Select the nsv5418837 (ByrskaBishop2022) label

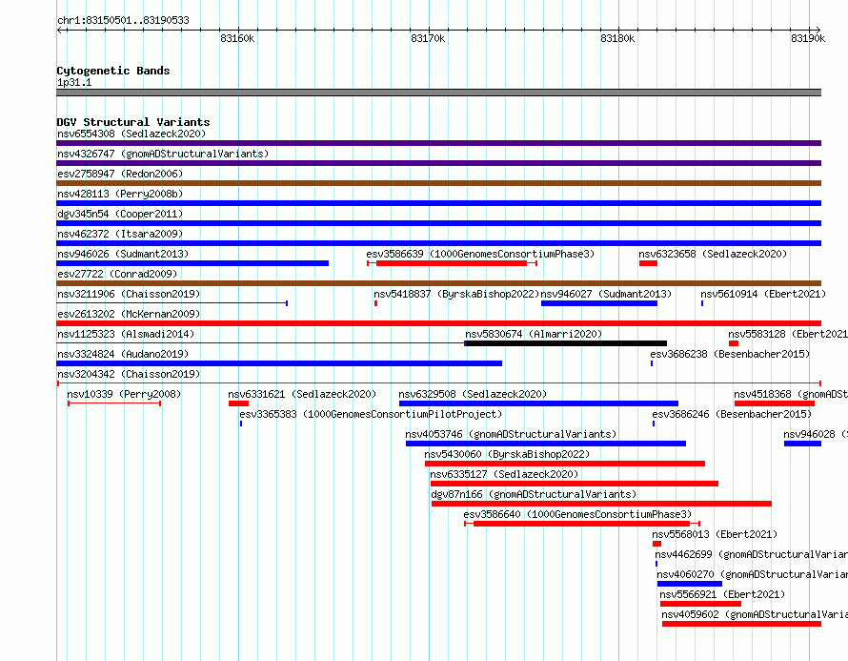[456, 294]
